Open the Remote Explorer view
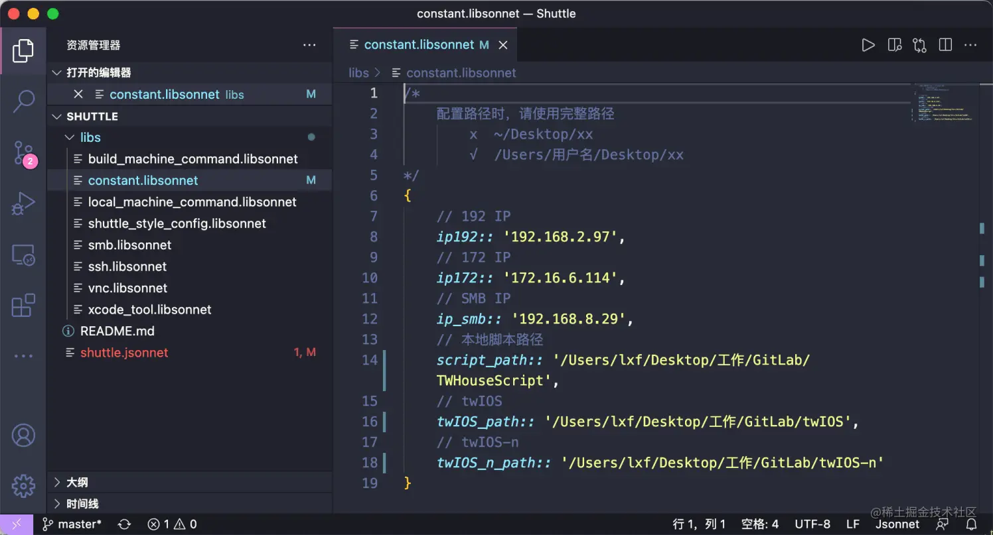993x535 pixels. coord(23,255)
